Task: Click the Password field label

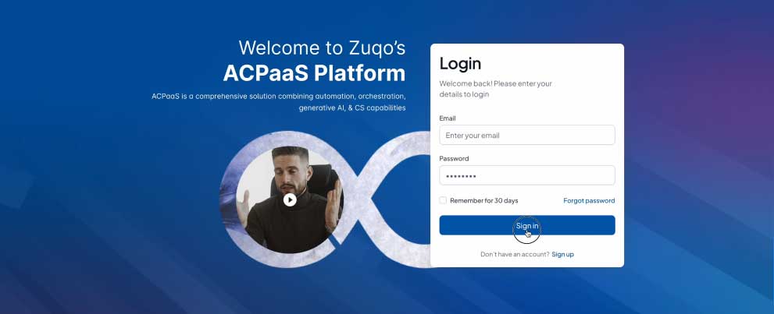Action: [x=454, y=158]
